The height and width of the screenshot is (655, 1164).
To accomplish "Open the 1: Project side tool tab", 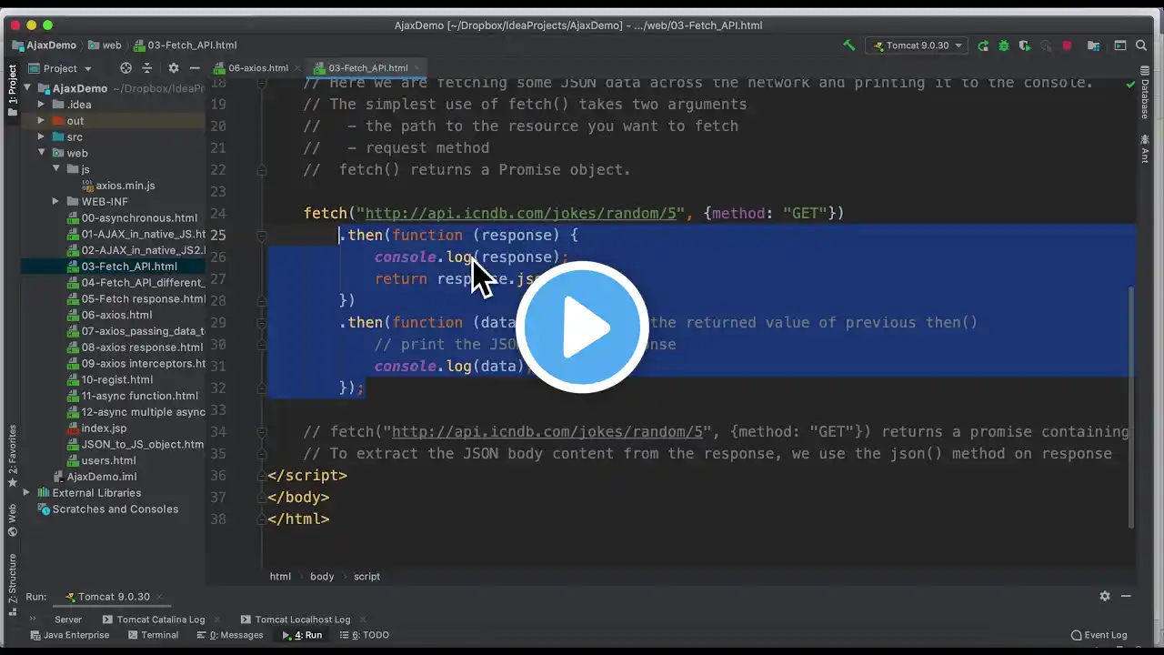I will [x=12, y=89].
